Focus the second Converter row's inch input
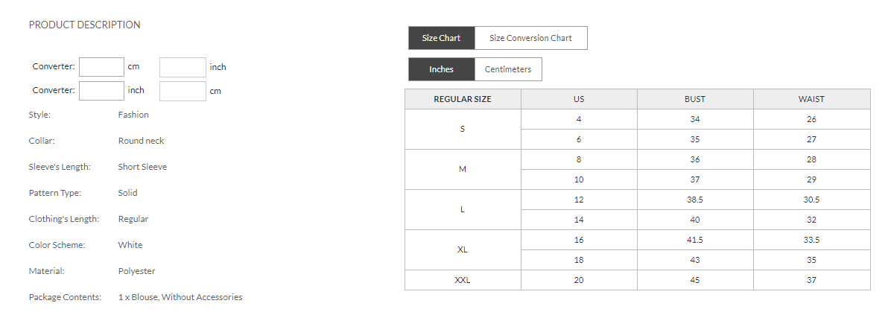The width and height of the screenshot is (888, 315). [101, 91]
